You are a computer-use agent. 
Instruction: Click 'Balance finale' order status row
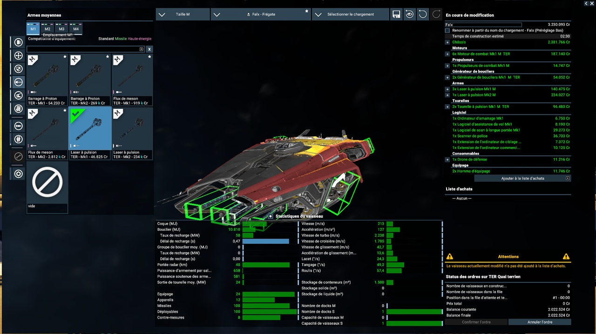pyautogui.click(x=508, y=315)
